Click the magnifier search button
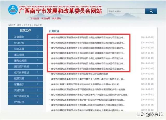Viewport: 166px width, 120px height. pos(151,11)
